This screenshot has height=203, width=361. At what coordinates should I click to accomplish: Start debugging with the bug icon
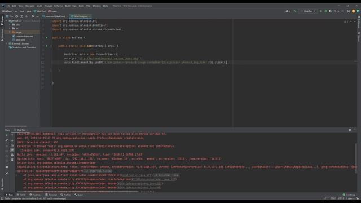coord(325,11)
